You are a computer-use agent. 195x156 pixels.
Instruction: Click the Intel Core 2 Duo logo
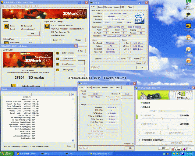(140, 18)
